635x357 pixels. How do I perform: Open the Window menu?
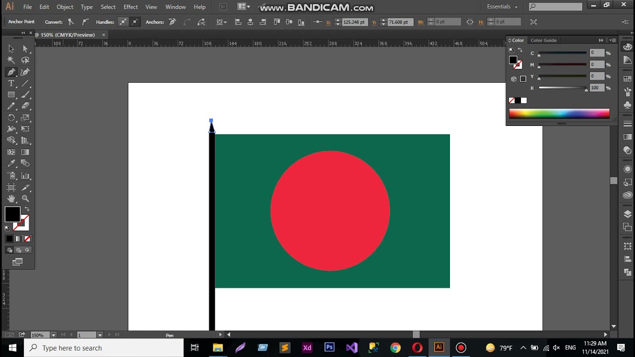click(175, 7)
